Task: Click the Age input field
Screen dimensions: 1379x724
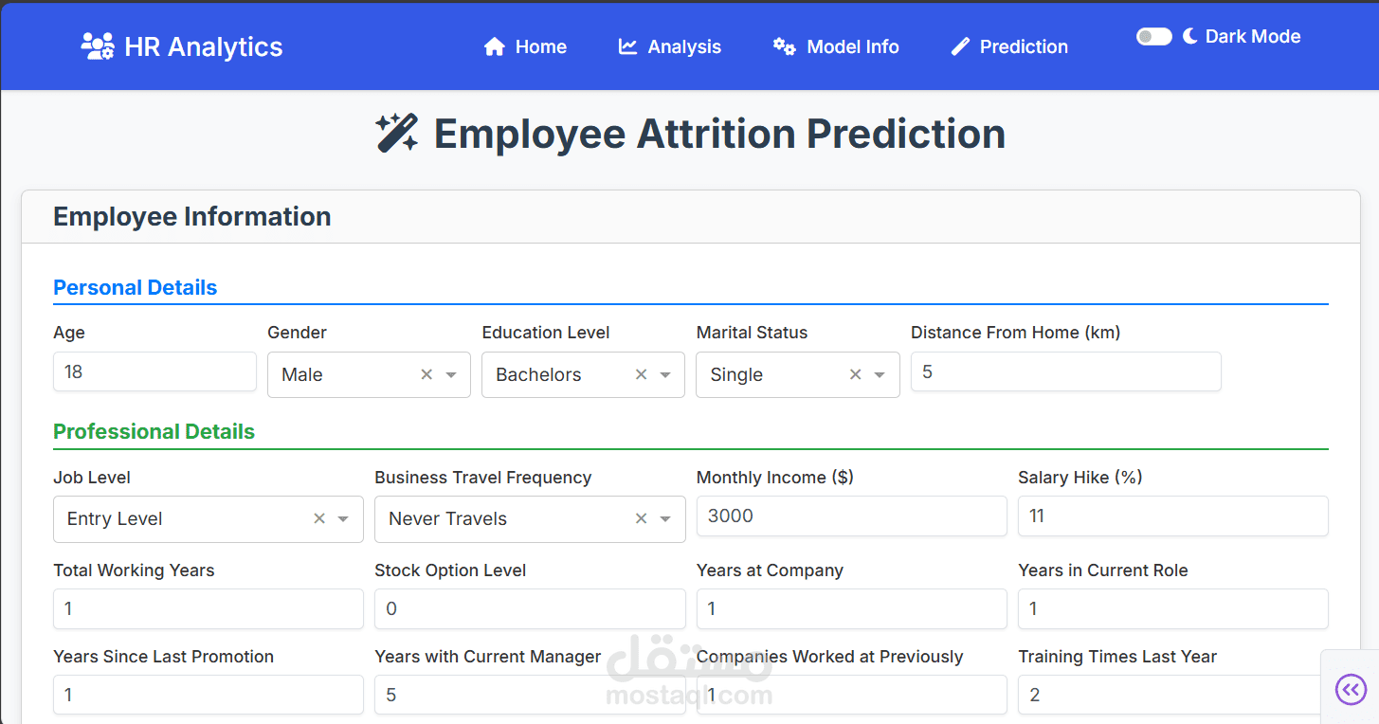Action: coord(154,371)
